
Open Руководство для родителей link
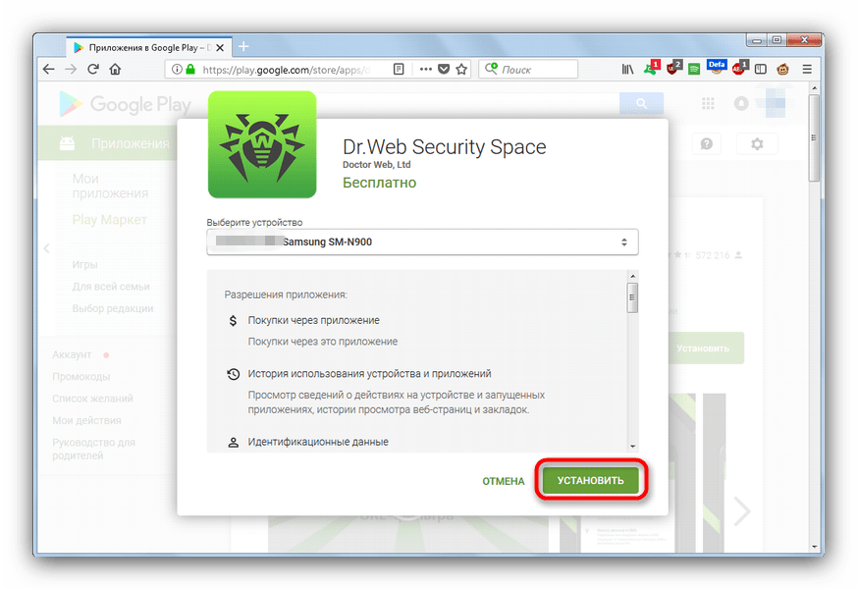point(93,449)
